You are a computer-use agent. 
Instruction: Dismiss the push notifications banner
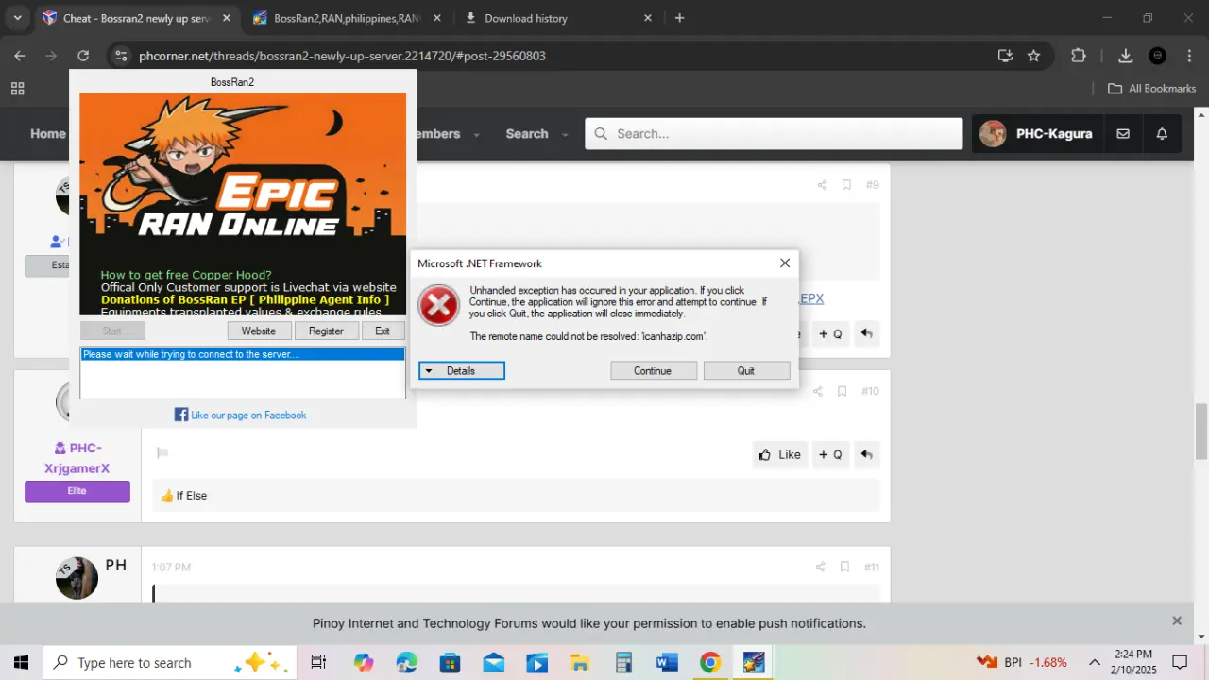(1177, 620)
